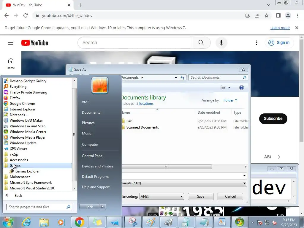Open XPS Viewer from the program list

(18, 148)
